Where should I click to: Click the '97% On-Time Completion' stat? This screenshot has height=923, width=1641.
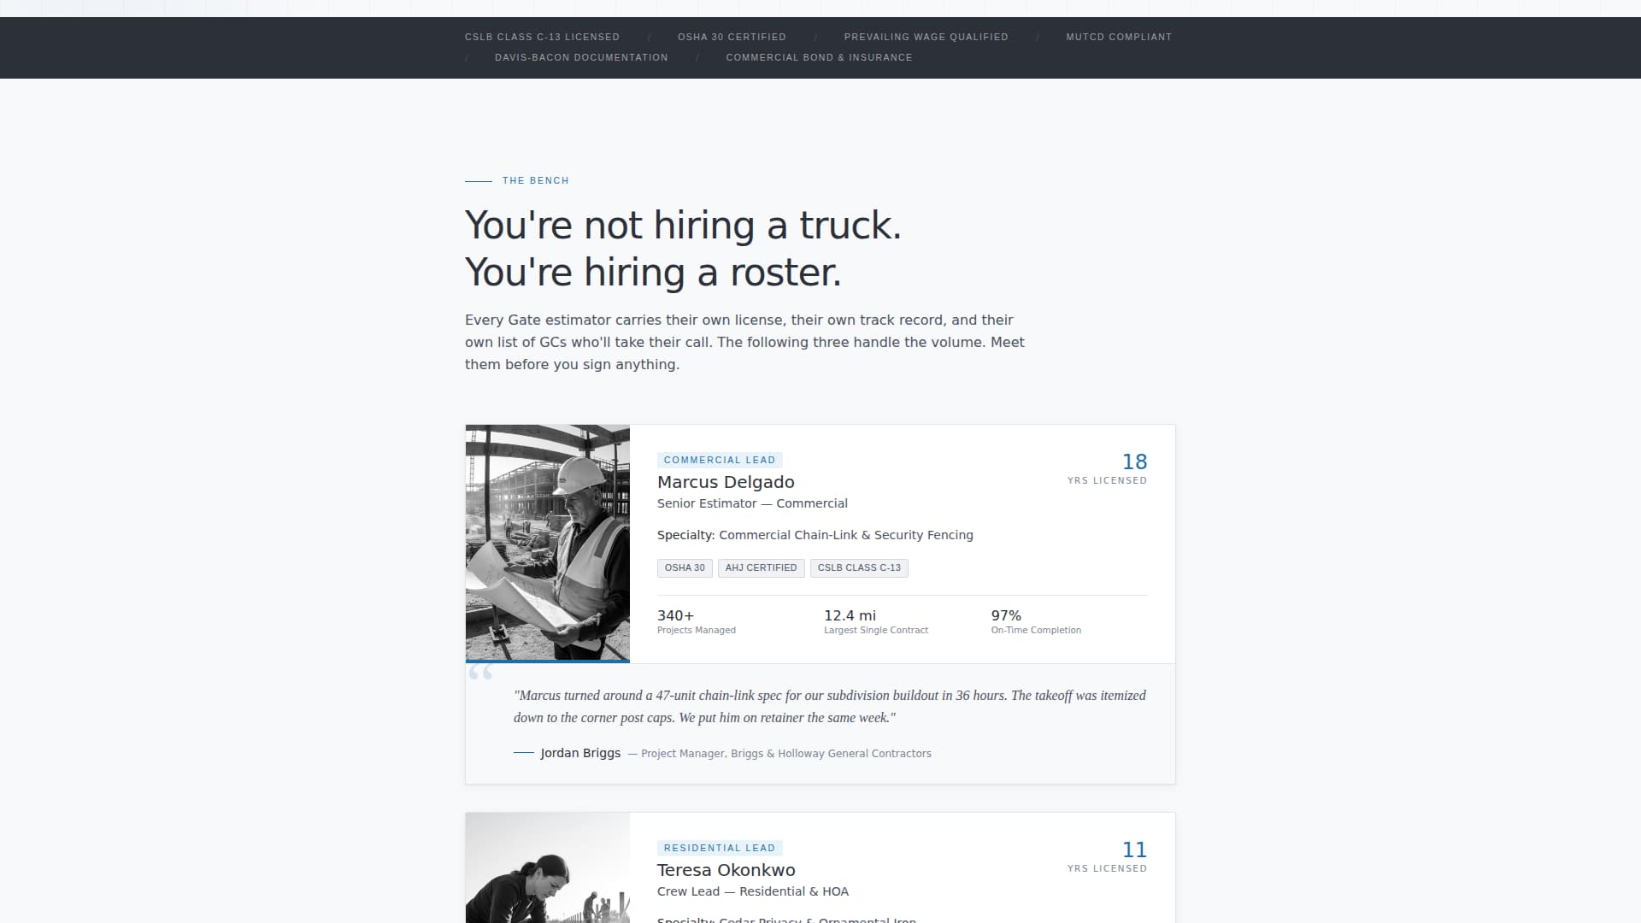1036,621
